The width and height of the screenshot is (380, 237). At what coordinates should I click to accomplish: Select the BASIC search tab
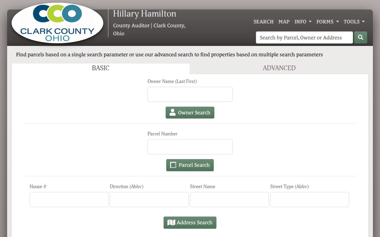click(101, 68)
